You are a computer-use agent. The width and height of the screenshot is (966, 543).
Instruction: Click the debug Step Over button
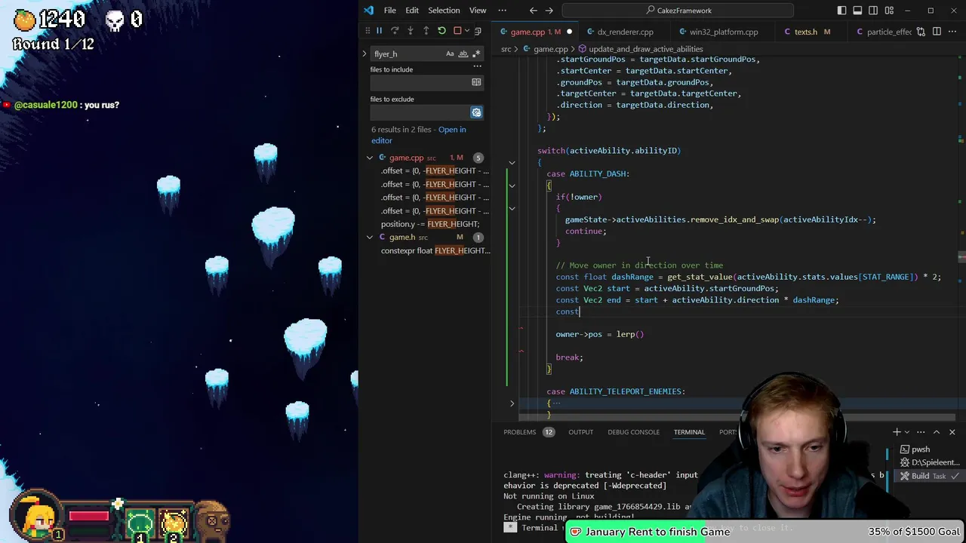(395, 31)
